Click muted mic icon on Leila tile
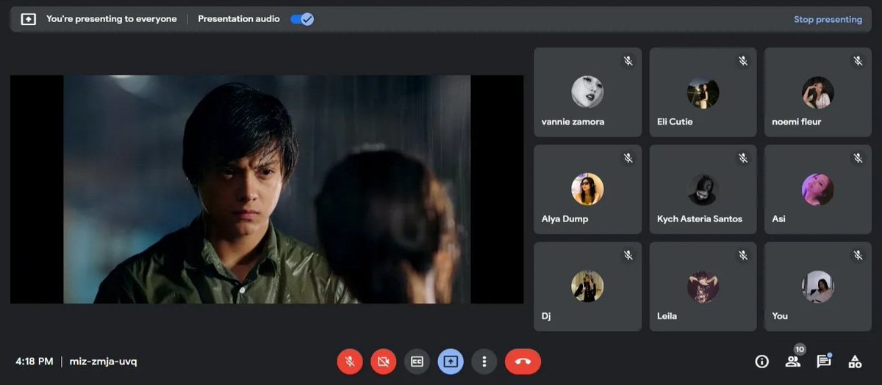 [x=743, y=255]
